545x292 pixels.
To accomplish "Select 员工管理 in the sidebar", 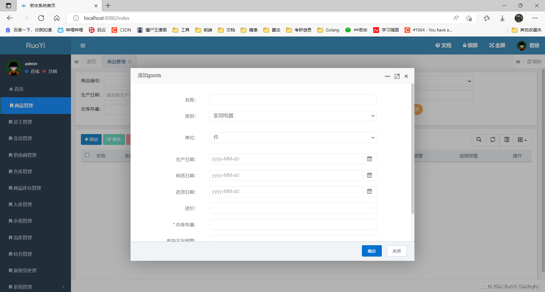I will pyautogui.click(x=35, y=122).
